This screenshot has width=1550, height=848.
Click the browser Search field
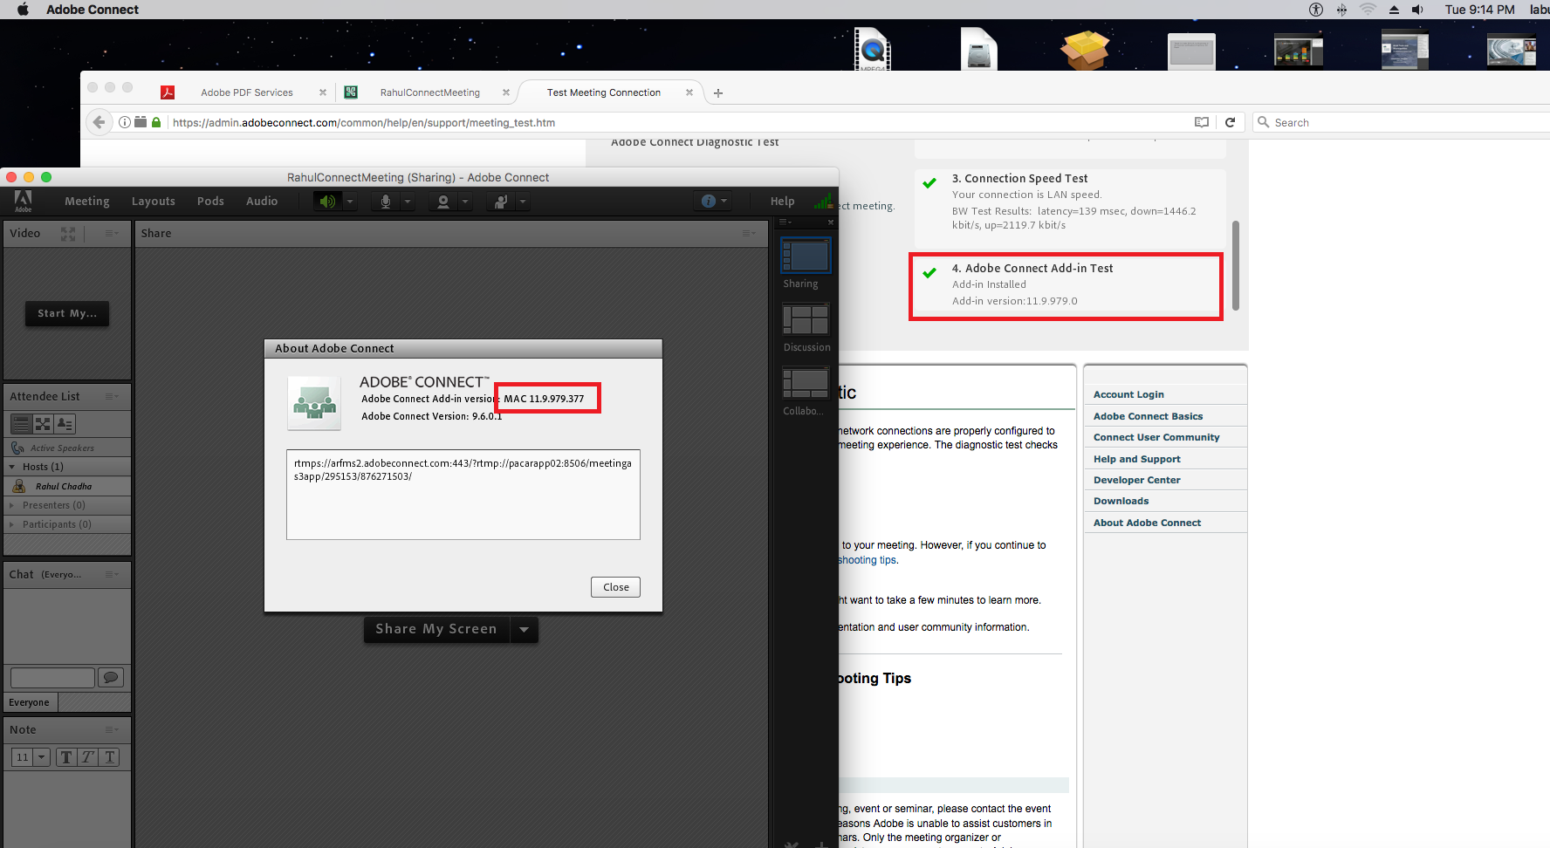coord(1401,122)
